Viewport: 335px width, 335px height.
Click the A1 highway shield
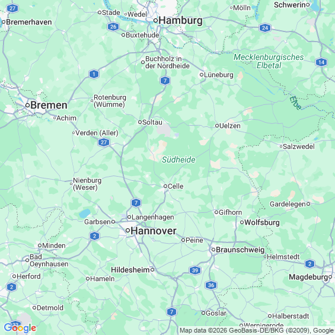point(94,74)
